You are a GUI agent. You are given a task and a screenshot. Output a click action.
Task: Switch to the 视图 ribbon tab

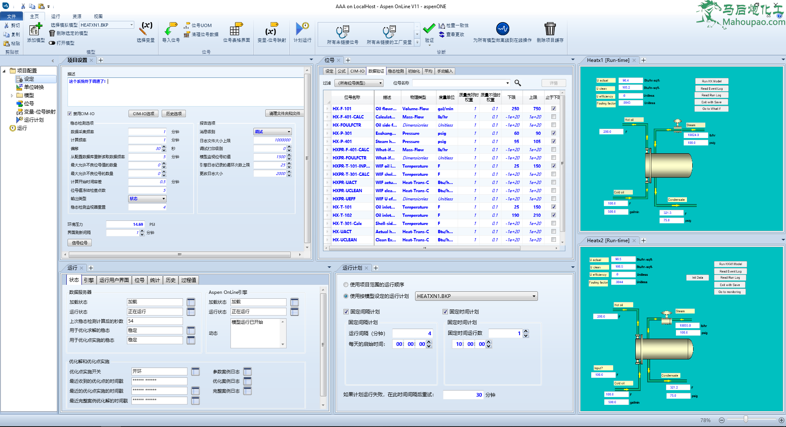[x=98, y=16]
